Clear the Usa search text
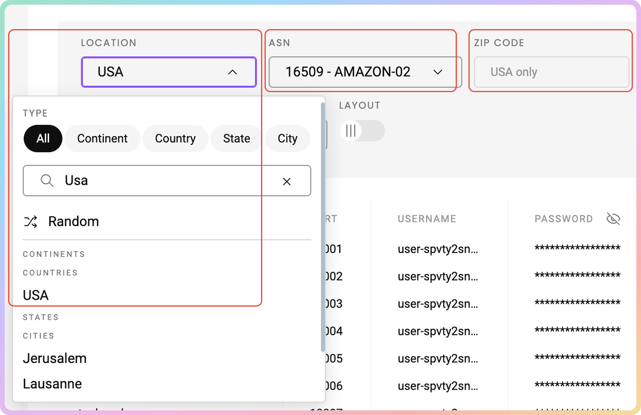Screen dimensions: 641x415 tap(287, 182)
